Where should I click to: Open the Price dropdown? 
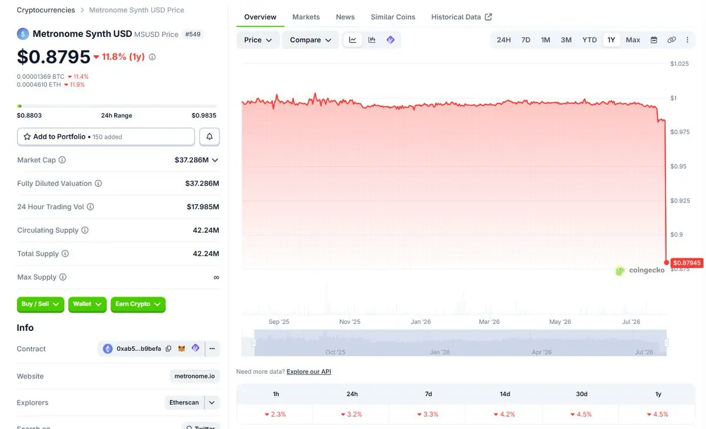click(258, 40)
